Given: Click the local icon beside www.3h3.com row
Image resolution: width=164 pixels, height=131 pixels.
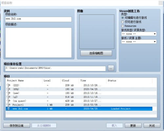Looking at the screenshot, I should [9, 109].
